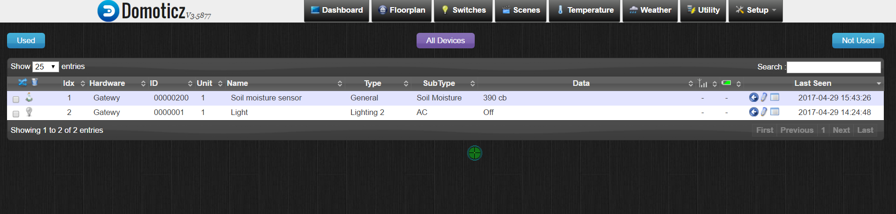This screenshot has height=214, width=896.
Task: Select the All Devices button
Action: tap(445, 41)
